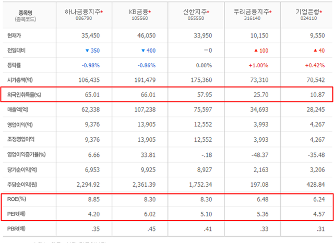Select current price 33,950
This screenshot has width=334, height=243.
pyautogui.click(x=203, y=35)
